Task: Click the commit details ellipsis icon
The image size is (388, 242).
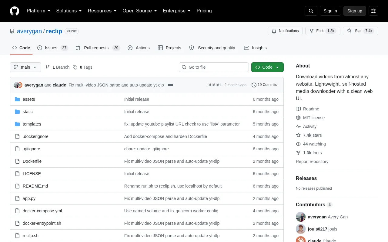Action: (171, 85)
